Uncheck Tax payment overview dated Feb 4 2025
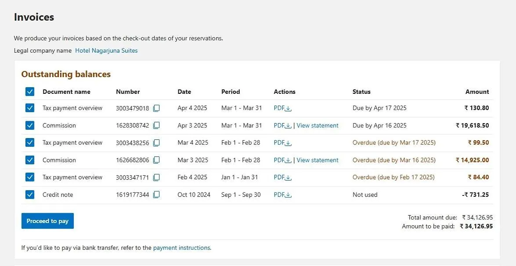 (x=29, y=177)
